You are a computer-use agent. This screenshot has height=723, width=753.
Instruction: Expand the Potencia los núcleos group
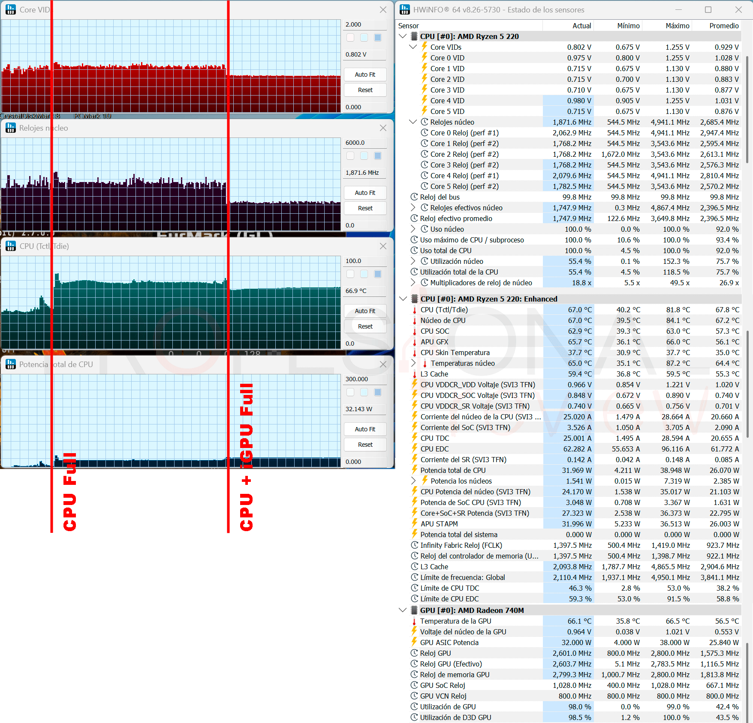(x=413, y=481)
